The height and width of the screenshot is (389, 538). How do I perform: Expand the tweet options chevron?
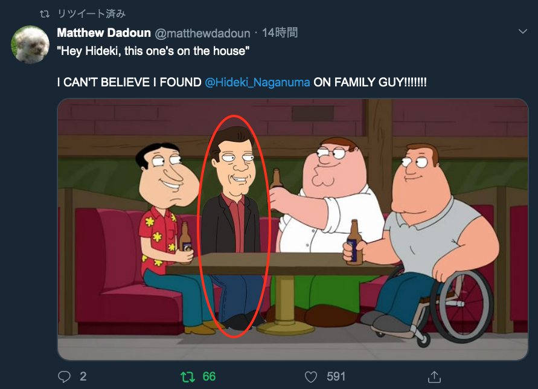click(522, 31)
